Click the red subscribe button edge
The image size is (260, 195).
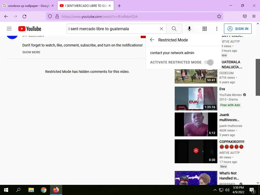pyautogui.click(x=143, y=37)
